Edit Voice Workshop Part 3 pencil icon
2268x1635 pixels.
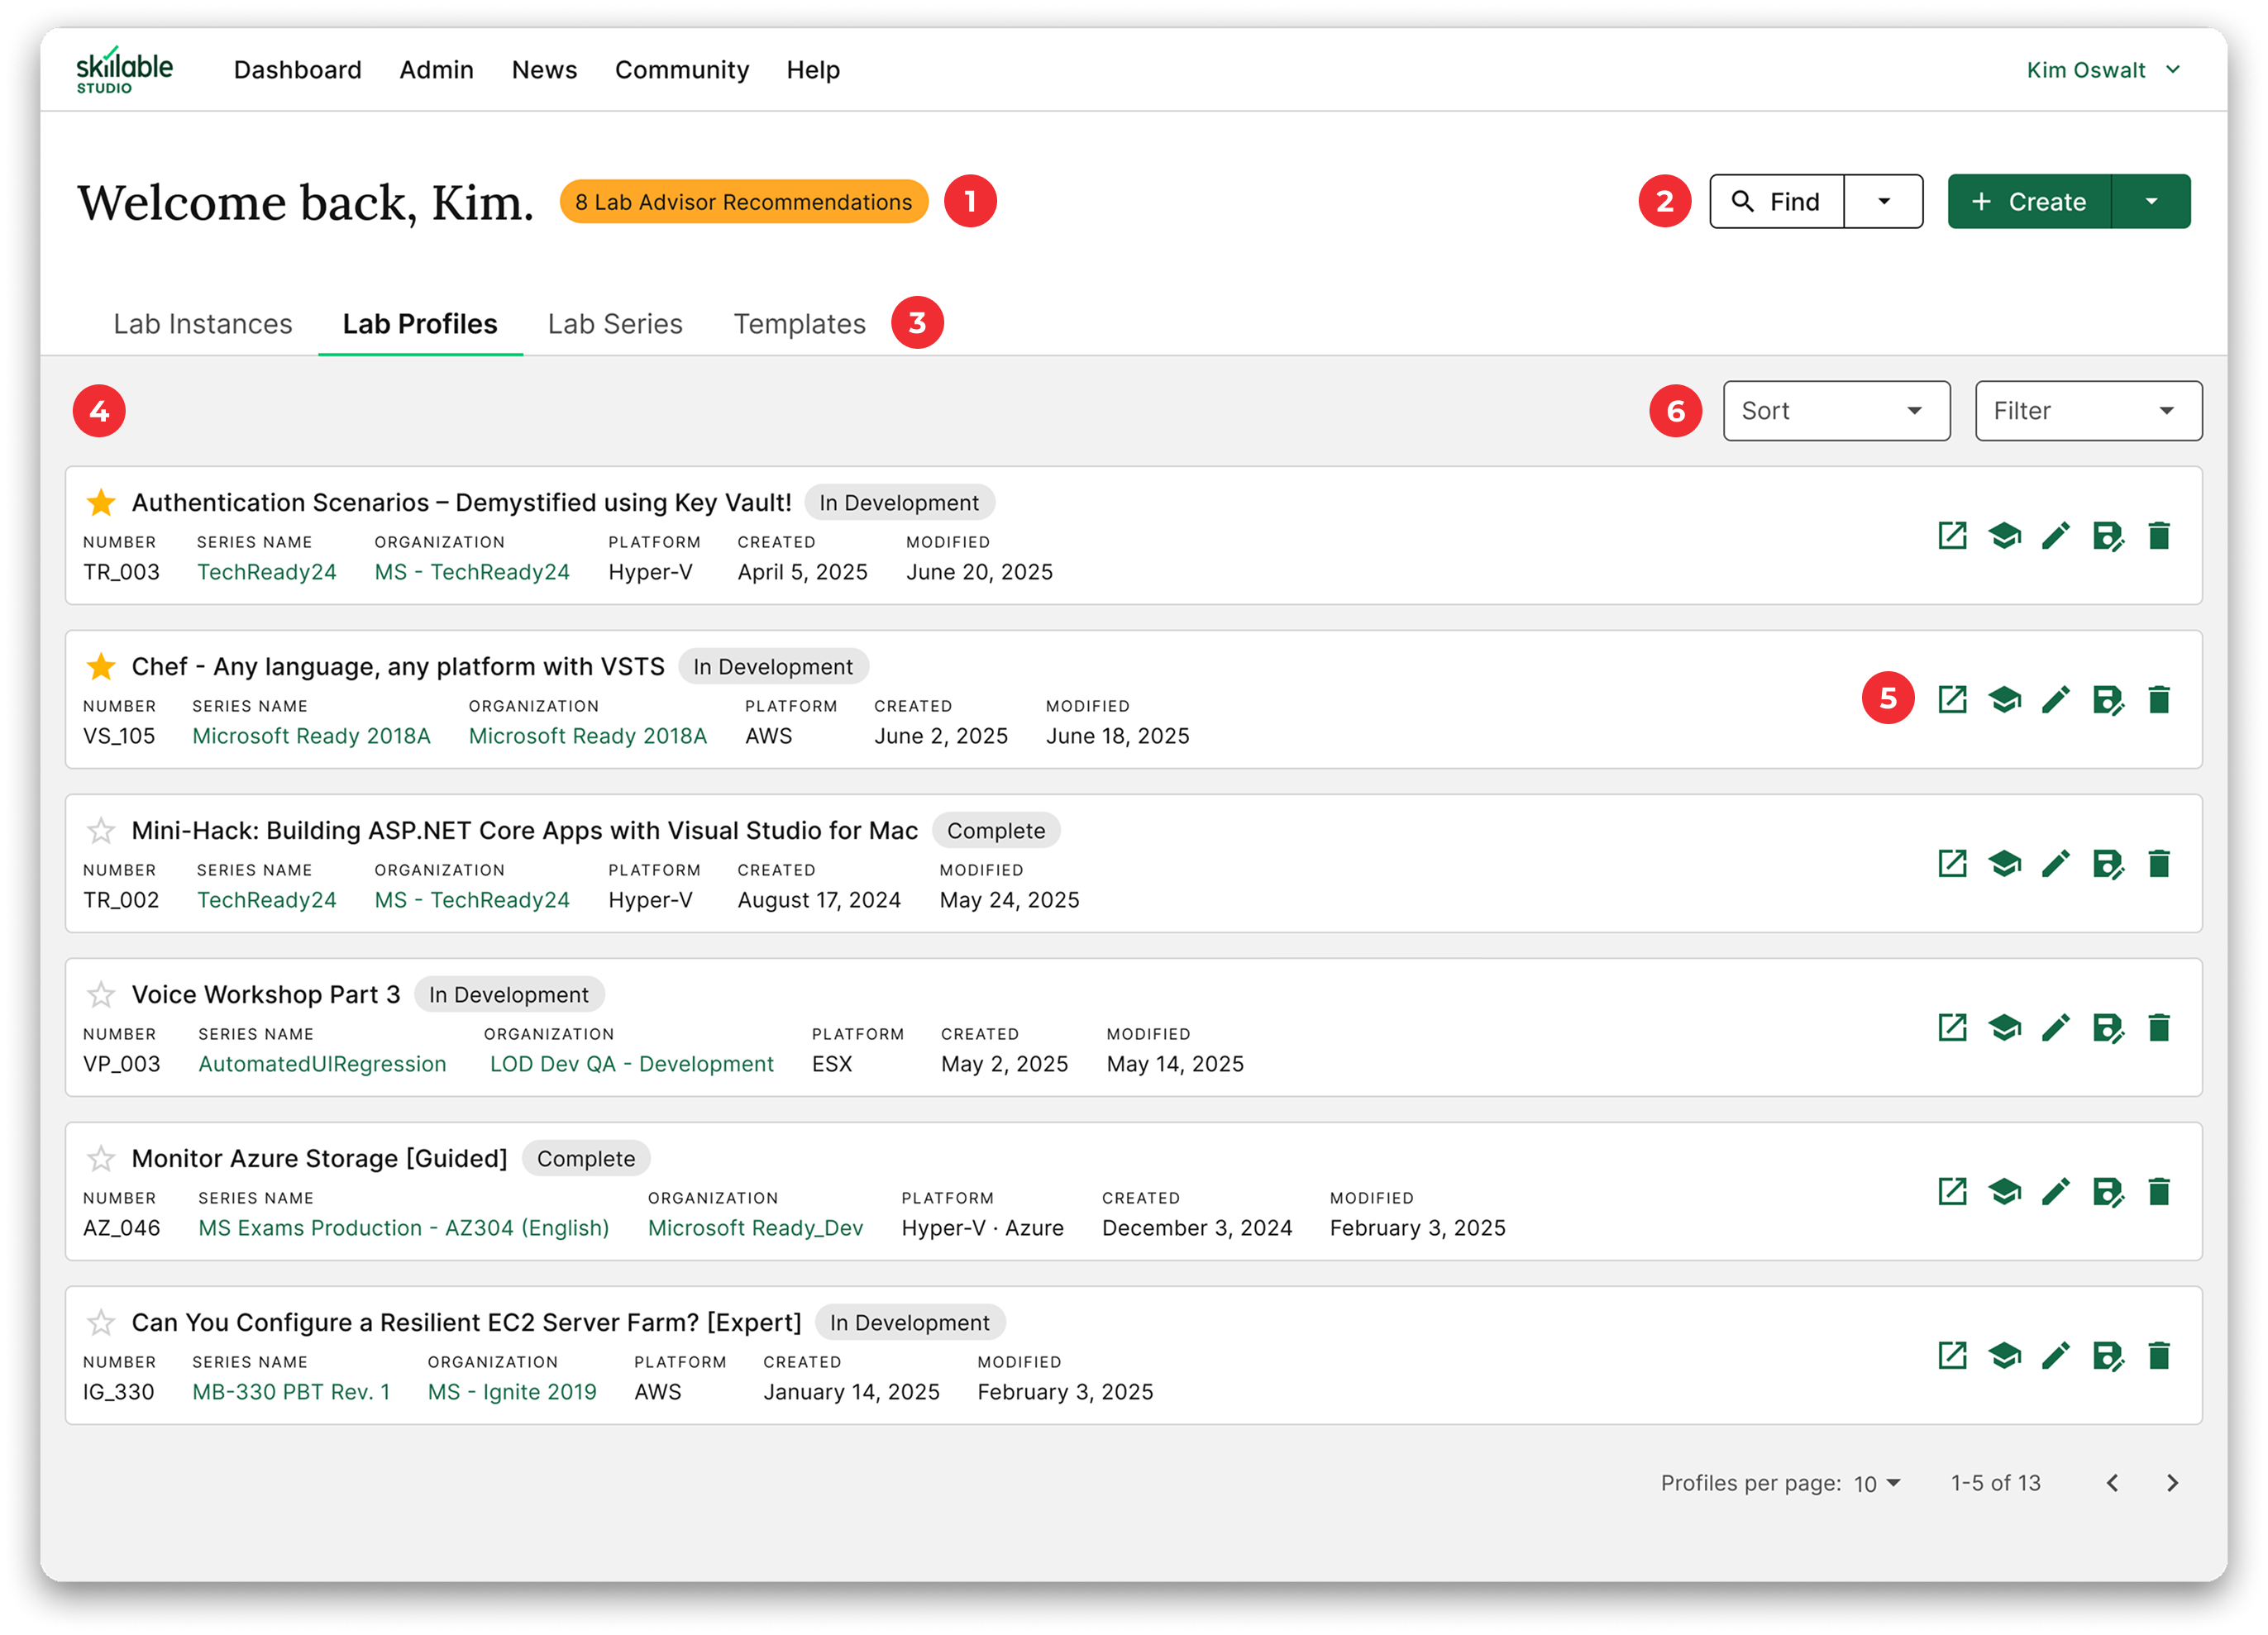click(x=2056, y=1028)
